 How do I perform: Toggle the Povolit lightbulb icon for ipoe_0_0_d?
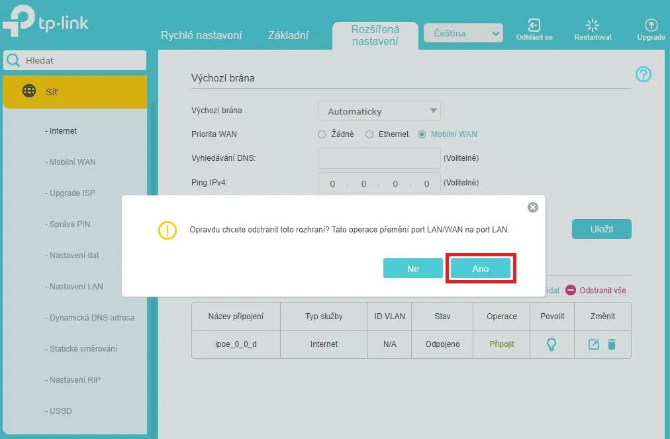[x=551, y=344]
